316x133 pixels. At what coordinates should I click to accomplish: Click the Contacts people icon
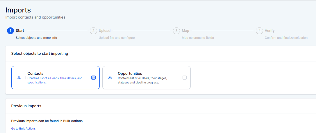19,78
